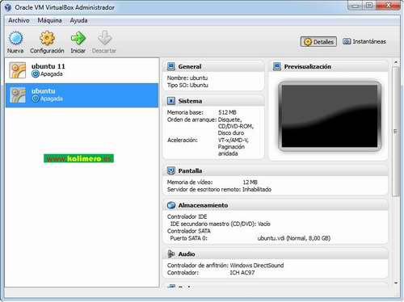Viewport: 404px width, 302px height.
Task: Click the black preview screen thumbnail
Action: click(x=330, y=115)
